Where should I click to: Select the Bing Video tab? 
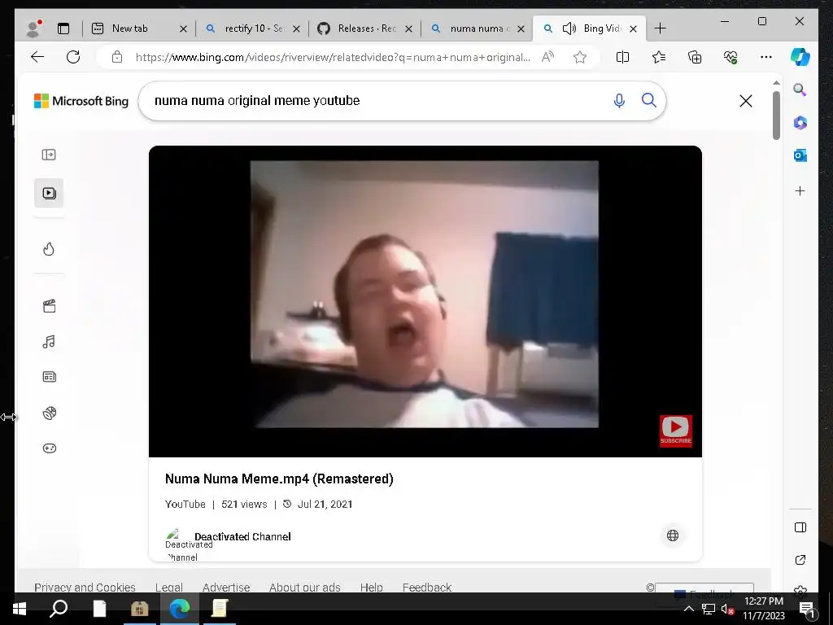(x=590, y=28)
